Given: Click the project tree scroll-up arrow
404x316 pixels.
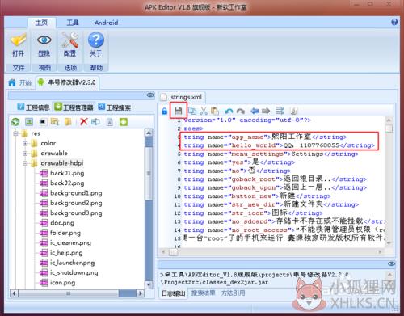Looking at the screenshot, I should (149, 133).
